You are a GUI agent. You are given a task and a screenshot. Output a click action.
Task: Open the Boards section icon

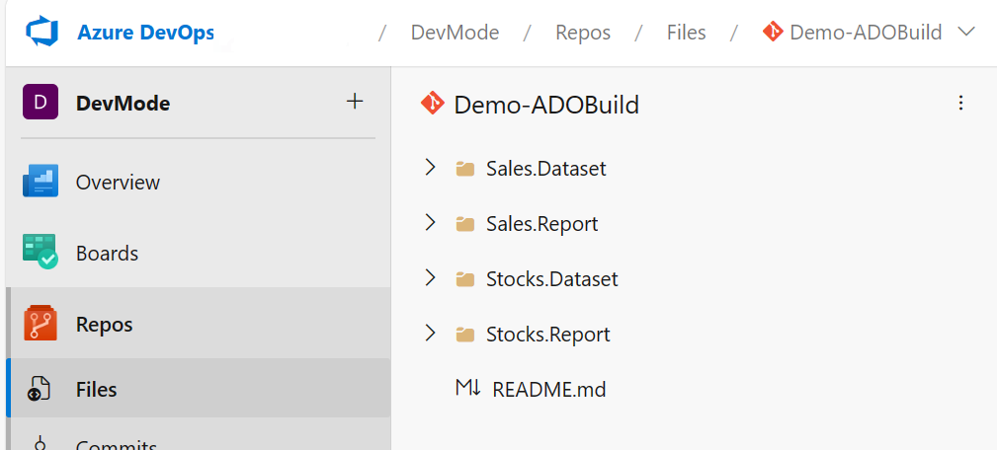(41, 253)
